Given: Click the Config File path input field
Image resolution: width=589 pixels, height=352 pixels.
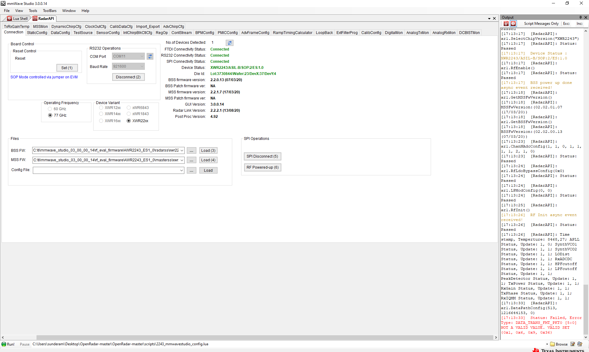Looking at the screenshot, I should (106, 170).
